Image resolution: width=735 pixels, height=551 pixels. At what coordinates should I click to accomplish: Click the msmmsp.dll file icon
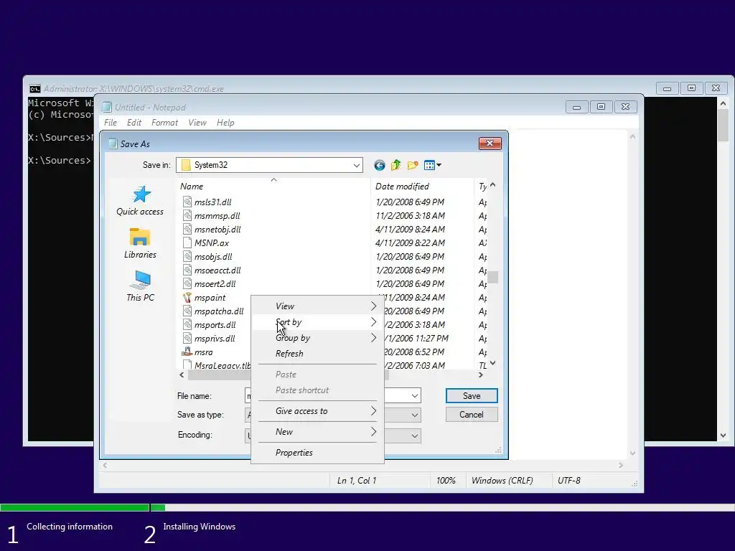(187, 215)
